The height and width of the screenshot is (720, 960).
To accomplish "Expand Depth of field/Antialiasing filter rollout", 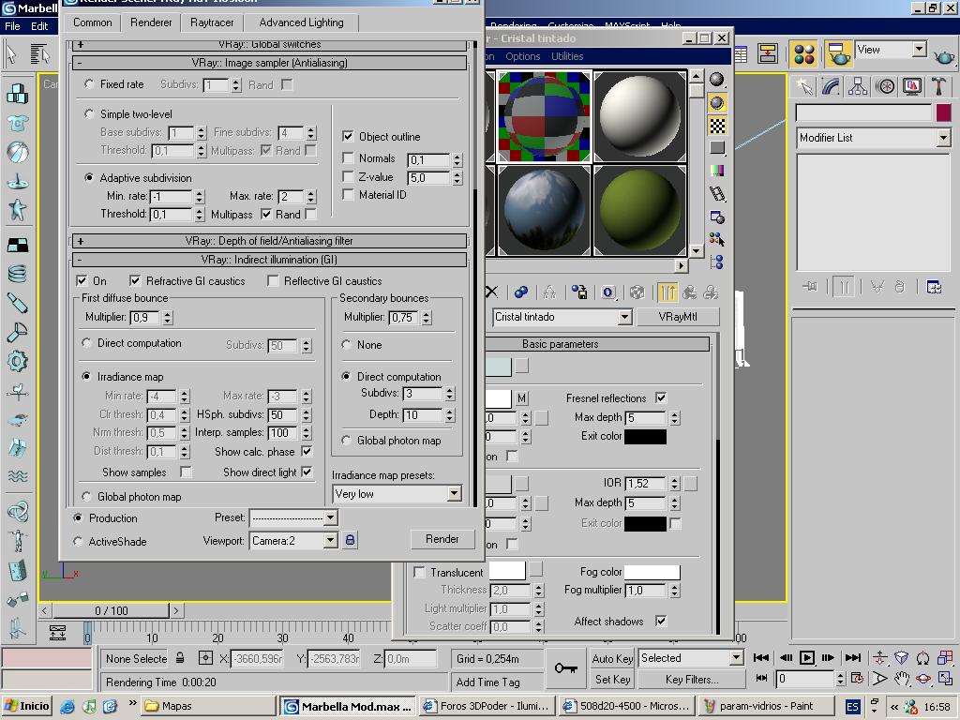I will coord(269,241).
